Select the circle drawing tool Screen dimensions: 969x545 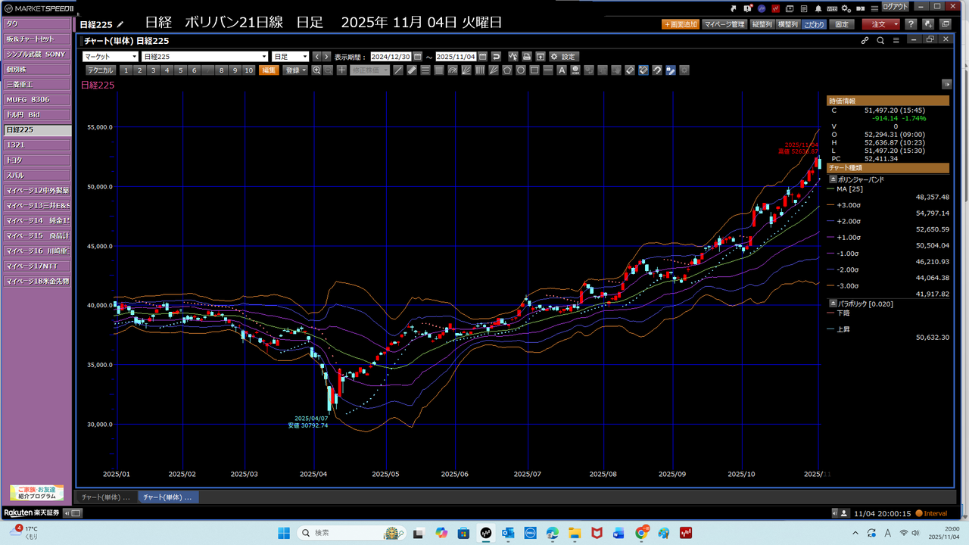(x=521, y=70)
